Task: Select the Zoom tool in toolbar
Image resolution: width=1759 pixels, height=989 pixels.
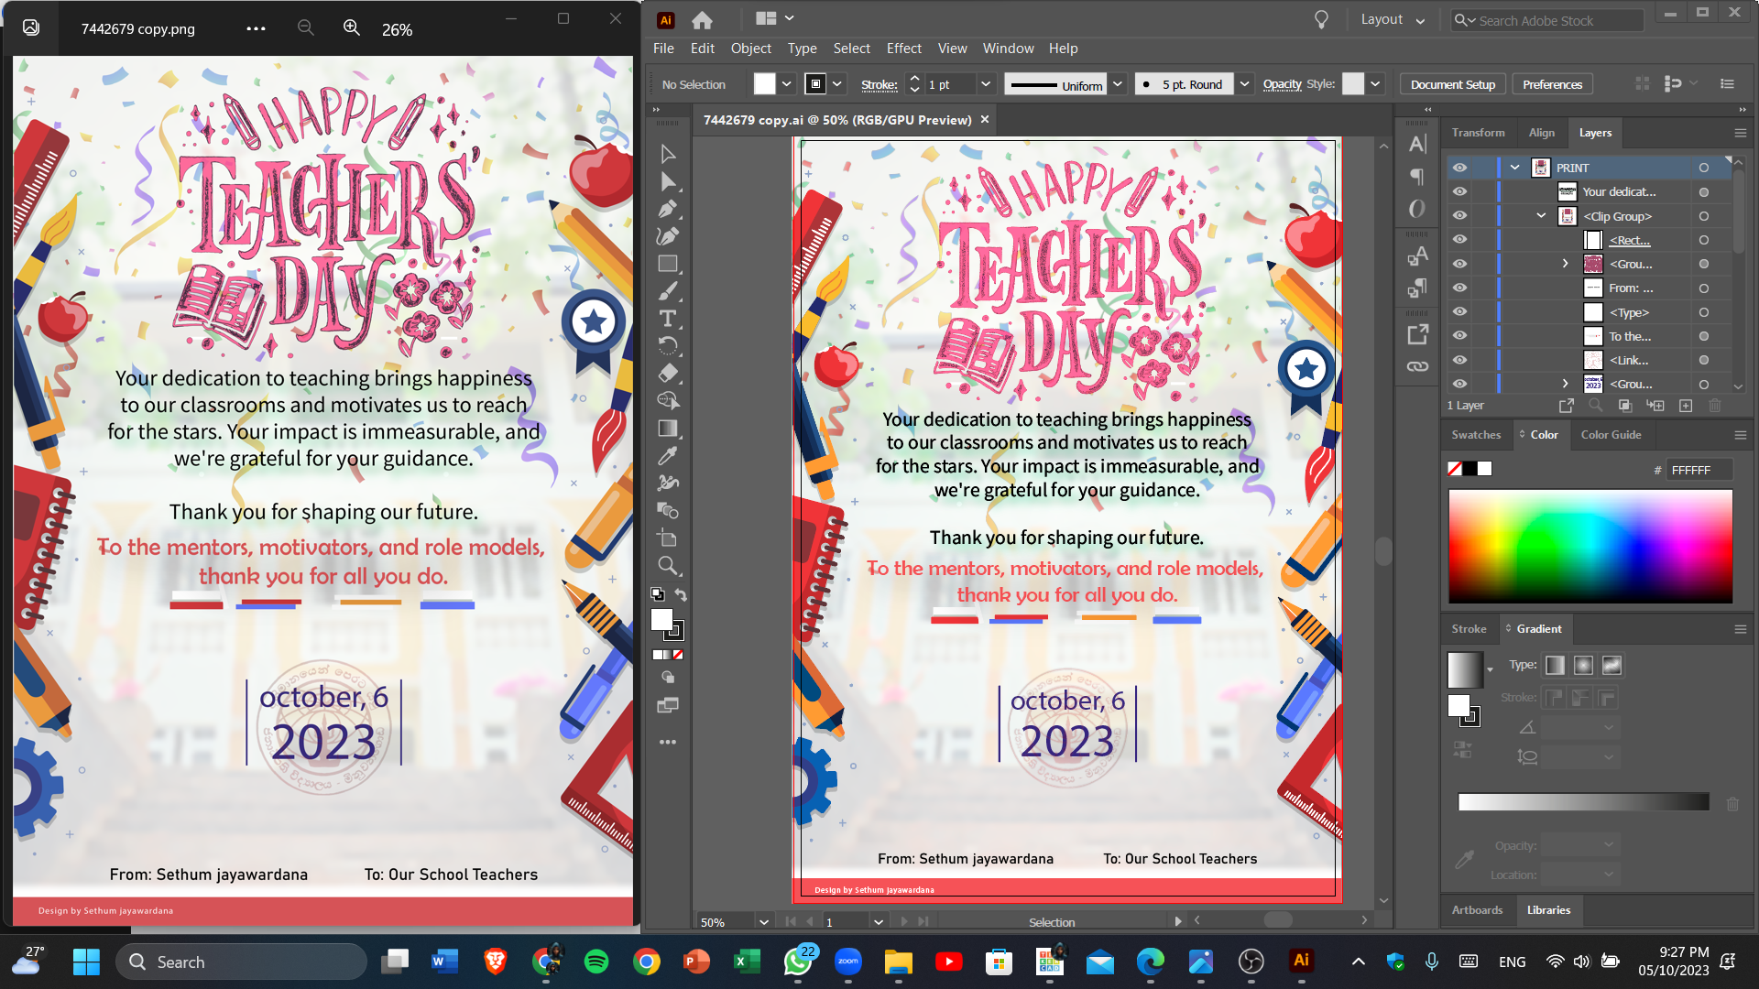Action: pyautogui.click(x=668, y=565)
